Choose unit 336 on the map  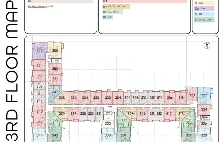[x=74, y=98]
